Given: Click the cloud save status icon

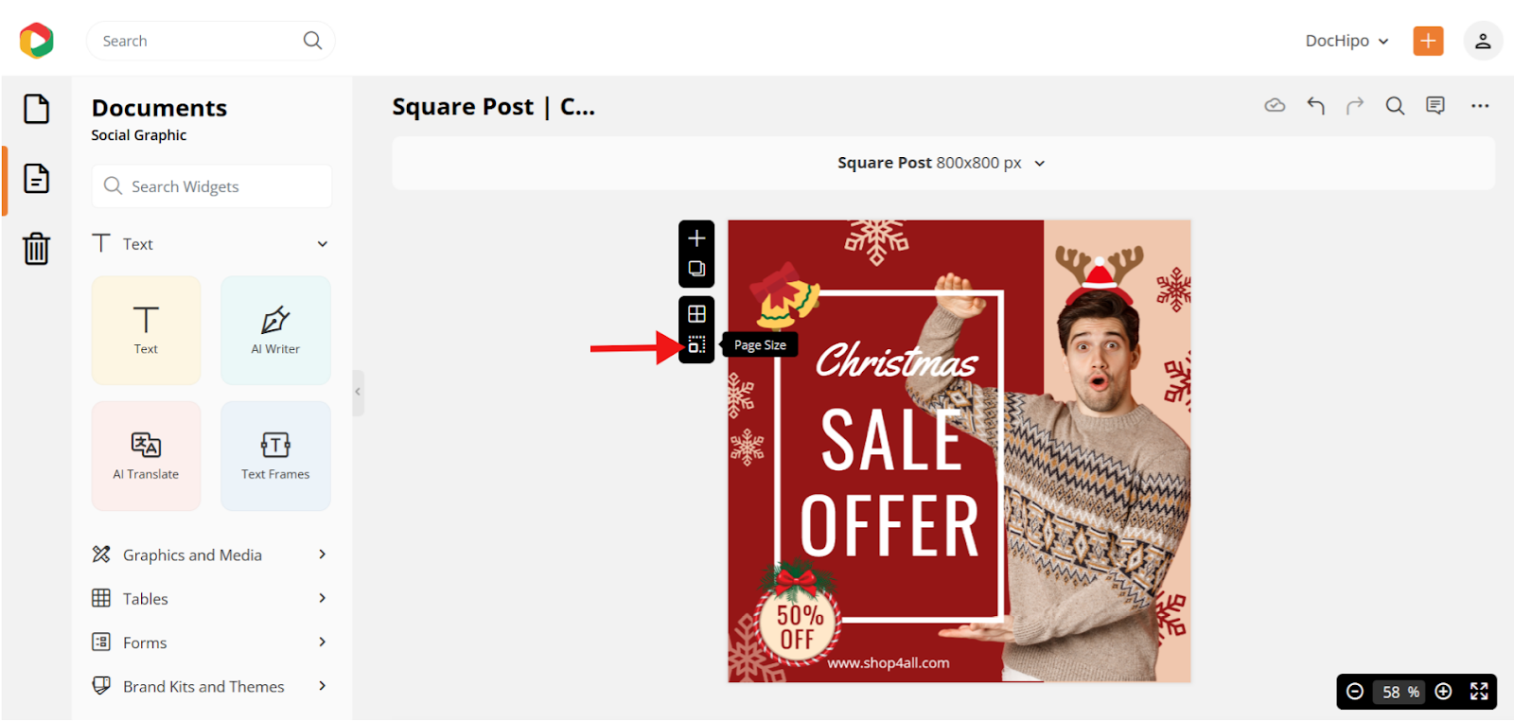Looking at the screenshot, I should [1275, 106].
